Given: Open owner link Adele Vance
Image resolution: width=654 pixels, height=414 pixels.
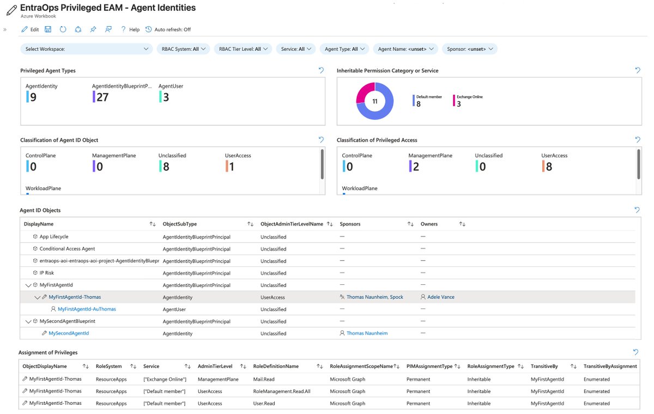Looking at the screenshot, I should 441,297.
